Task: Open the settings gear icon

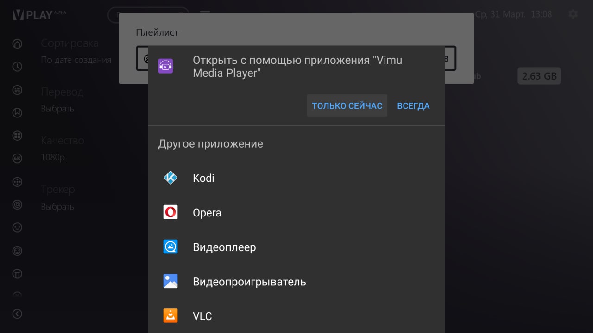Action: click(573, 14)
